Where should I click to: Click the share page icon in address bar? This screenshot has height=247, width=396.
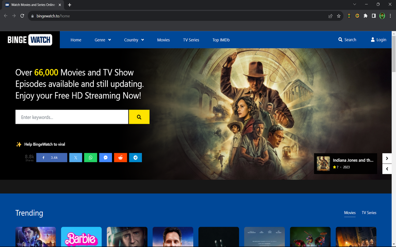pyautogui.click(x=330, y=16)
